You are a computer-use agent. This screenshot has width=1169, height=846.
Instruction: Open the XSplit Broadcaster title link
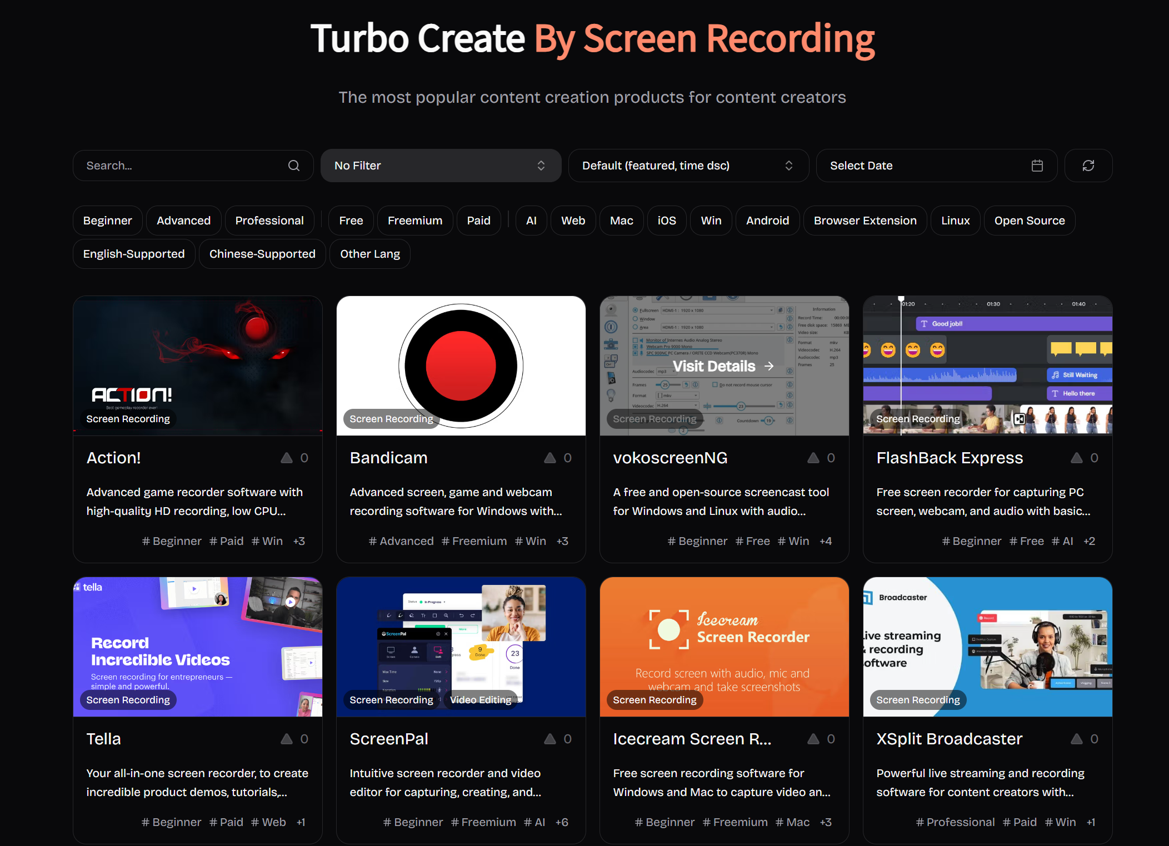pyautogui.click(x=950, y=739)
